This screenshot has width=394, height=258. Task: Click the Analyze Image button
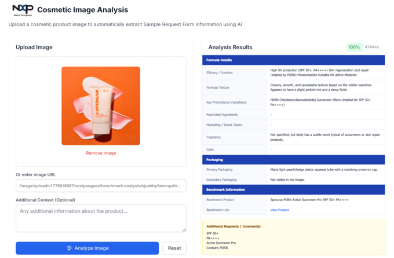[87, 248]
